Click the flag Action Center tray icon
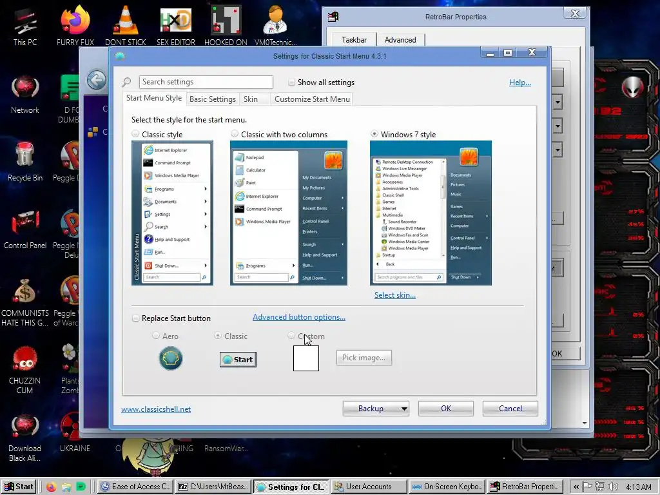This screenshot has width=660, height=495. (587, 487)
